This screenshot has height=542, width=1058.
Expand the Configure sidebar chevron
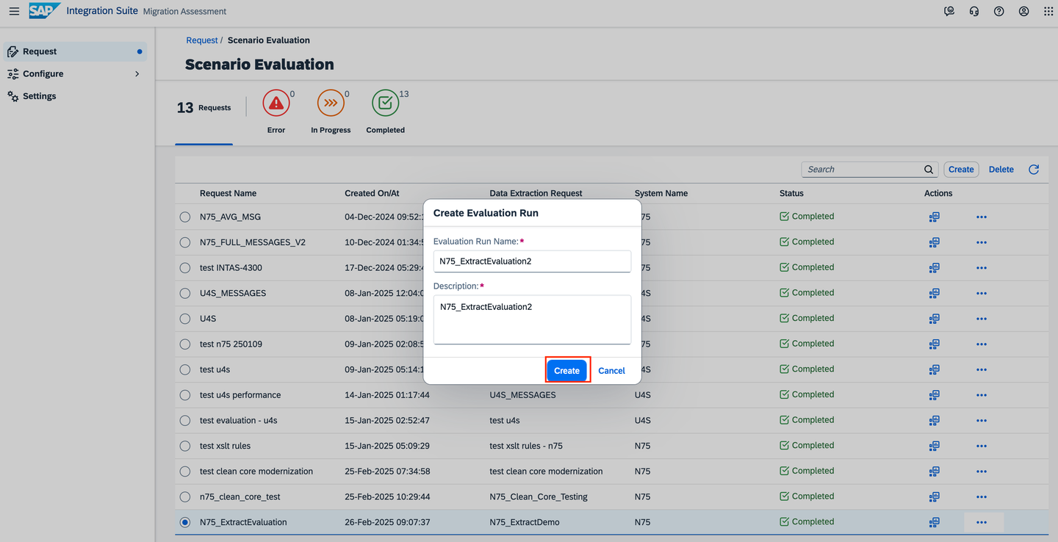point(137,74)
